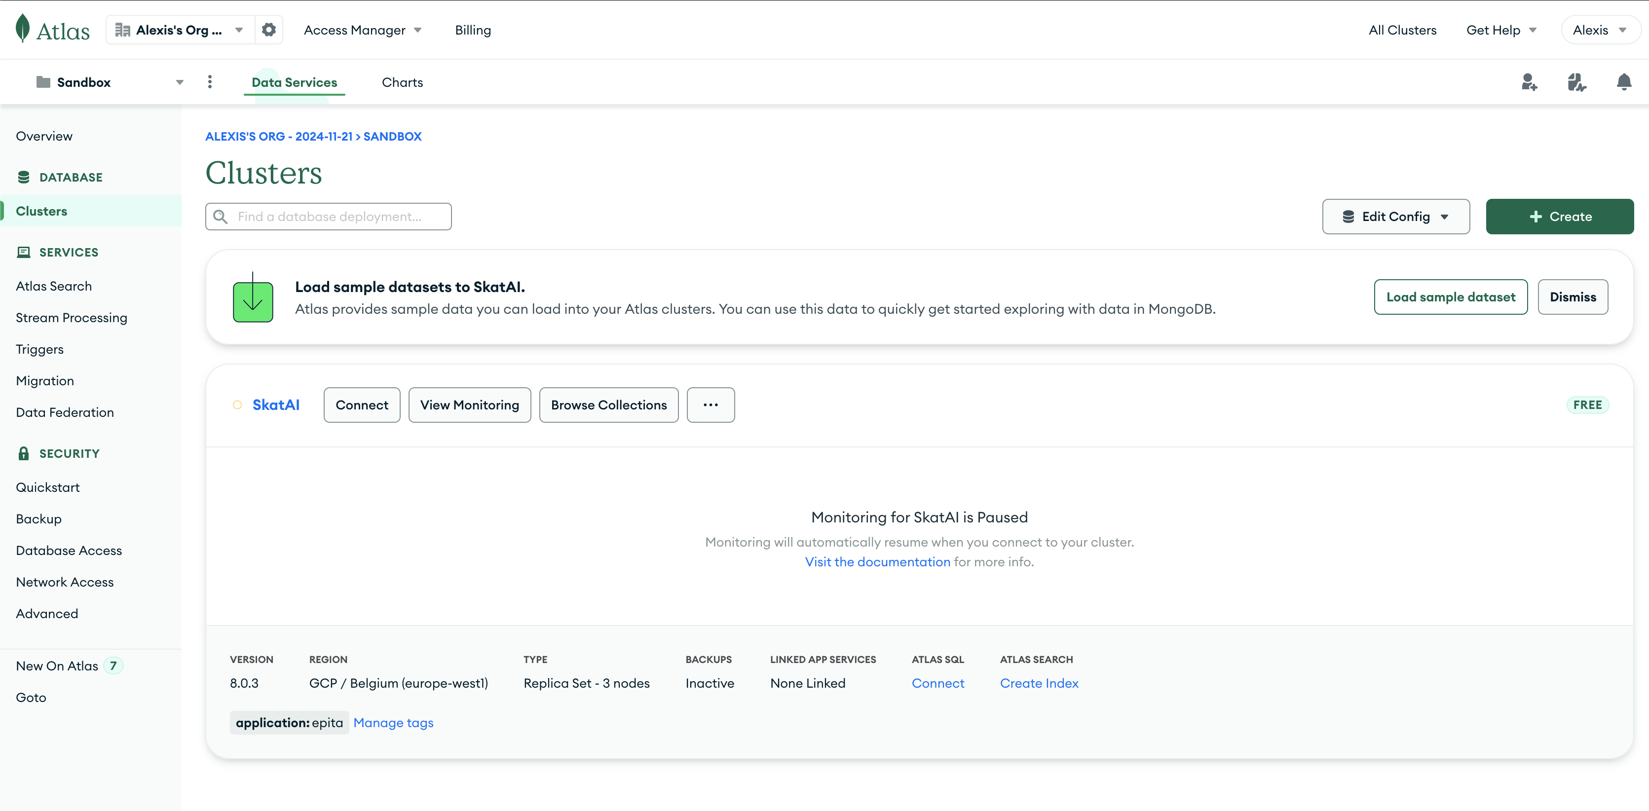Screen dimensions: 1649x811
Task: Click the lock icon beside SECURITY
Action: click(x=24, y=453)
